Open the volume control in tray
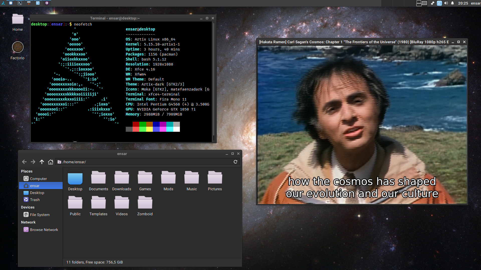Image resolution: width=481 pixels, height=270 pixels. (446, 3)
